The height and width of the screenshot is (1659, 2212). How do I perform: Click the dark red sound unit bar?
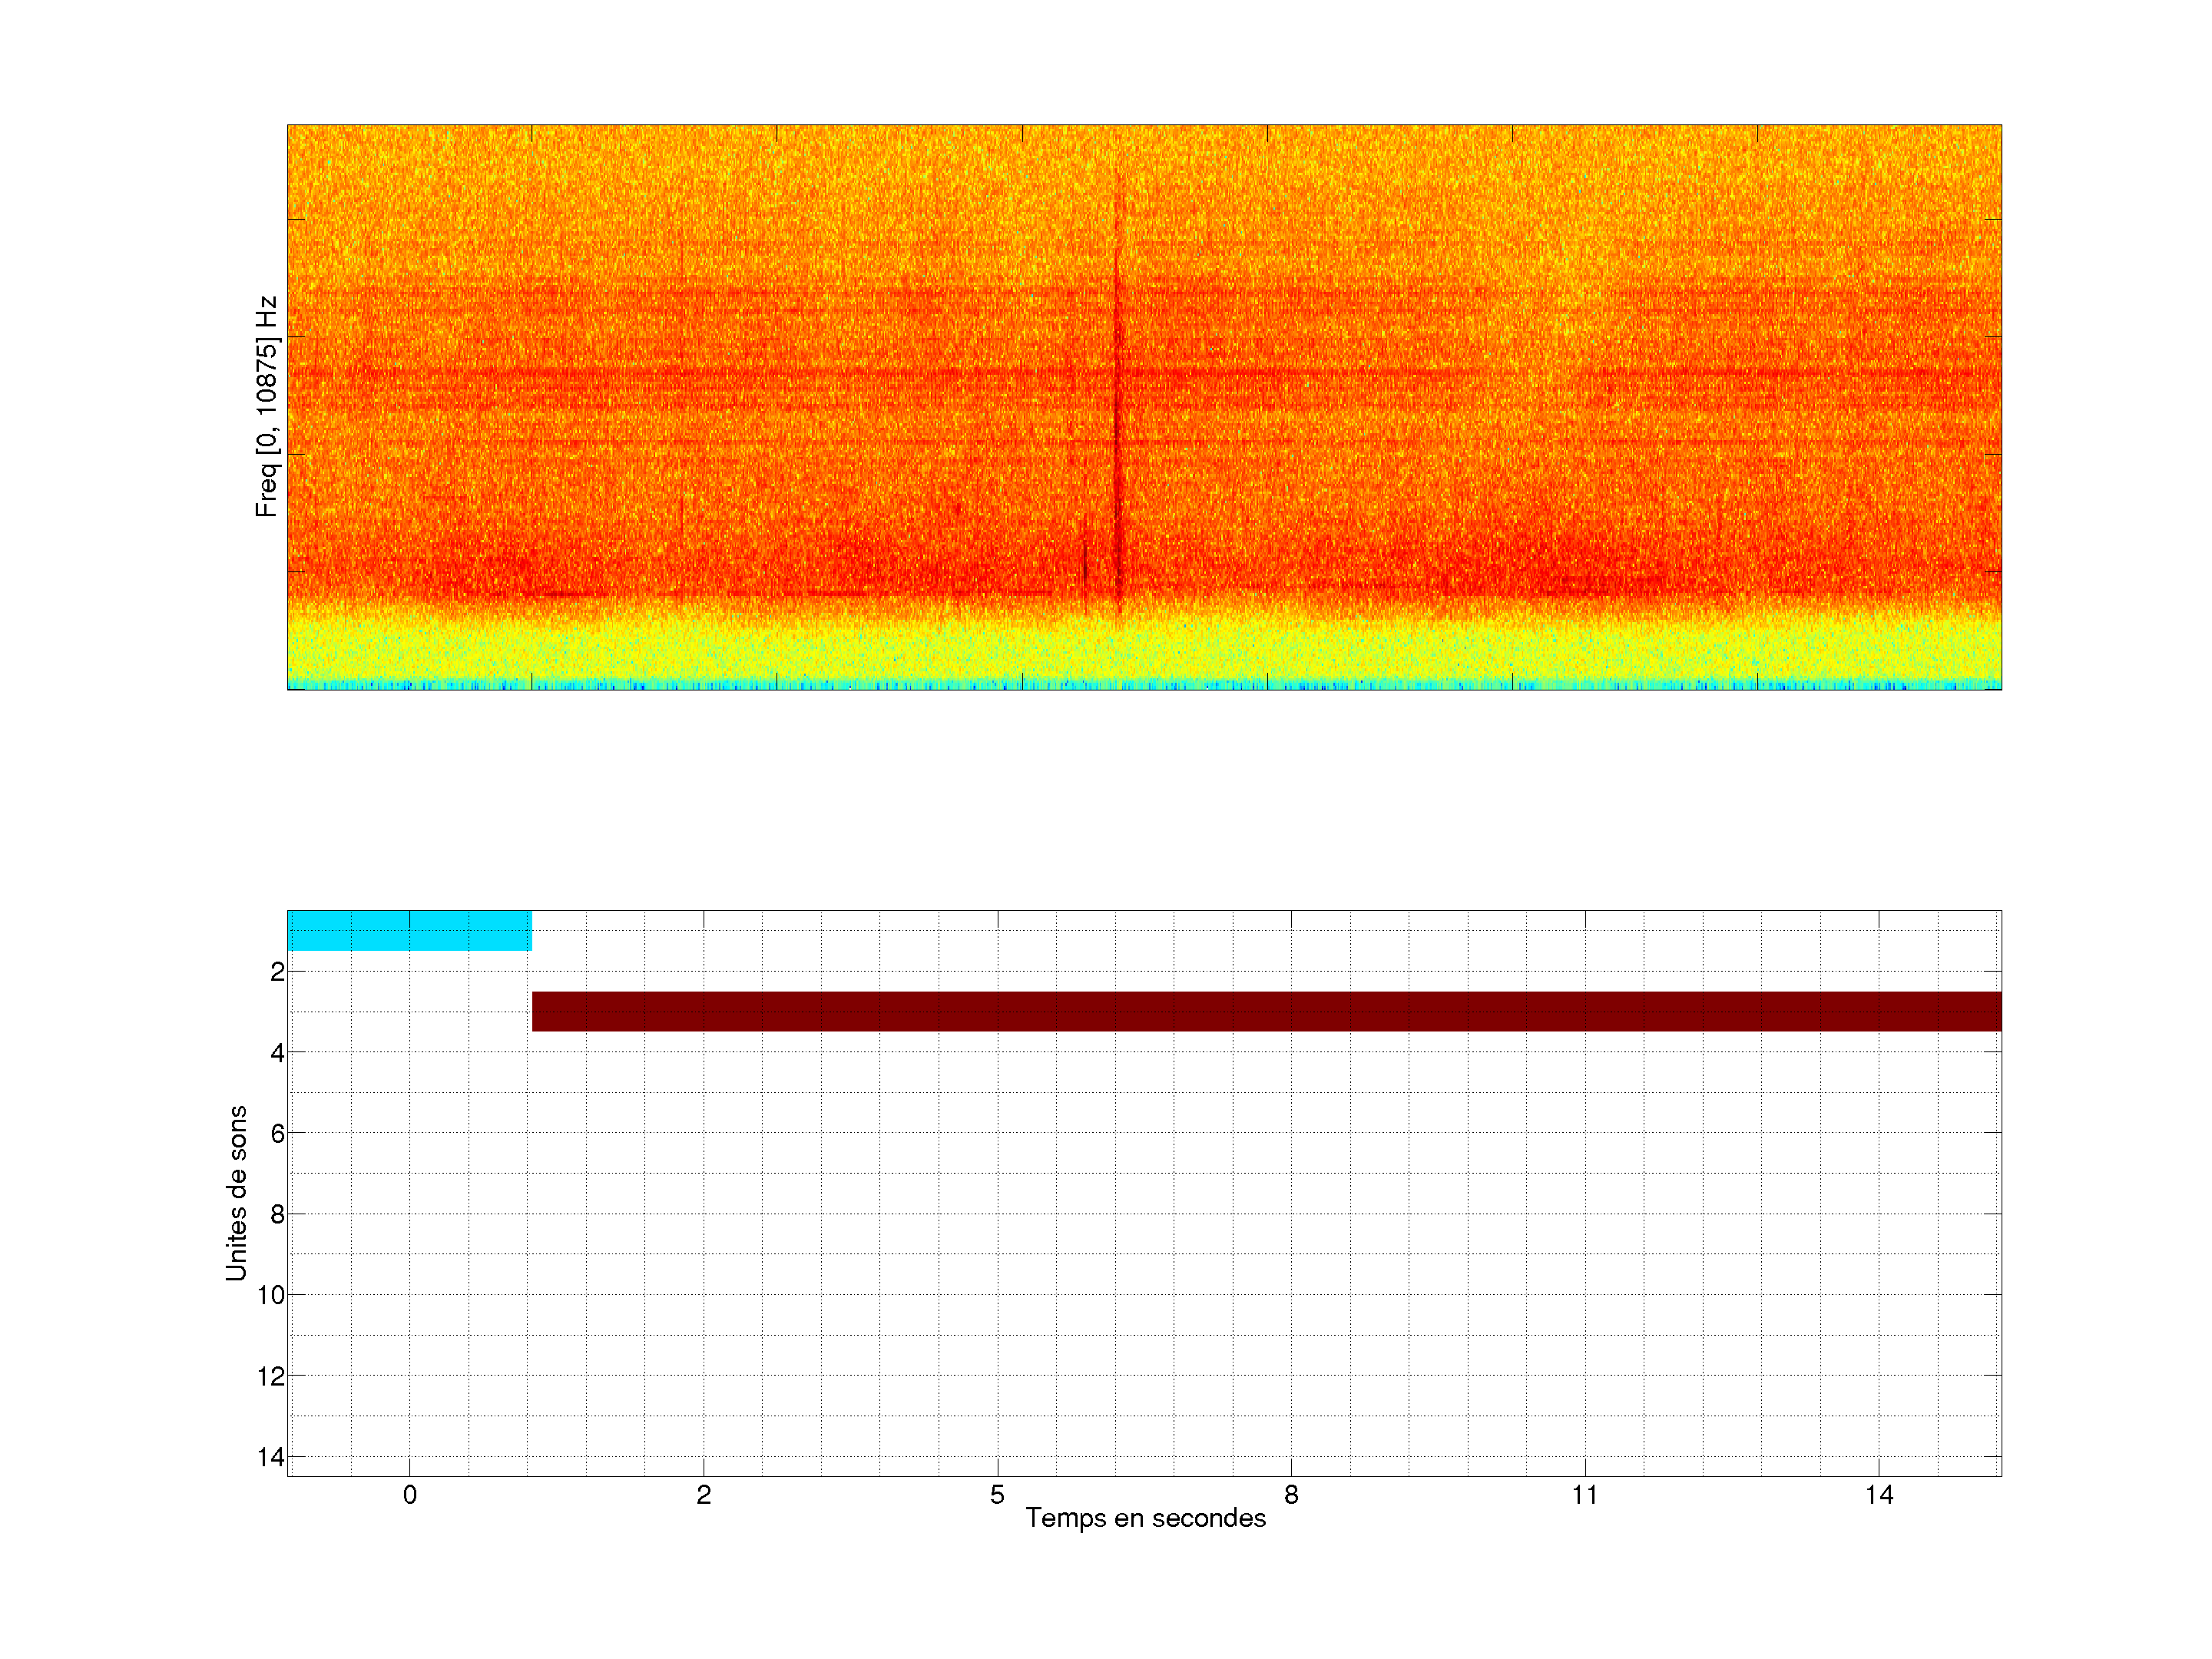pyautogui.click(x=1265, y=1011)
